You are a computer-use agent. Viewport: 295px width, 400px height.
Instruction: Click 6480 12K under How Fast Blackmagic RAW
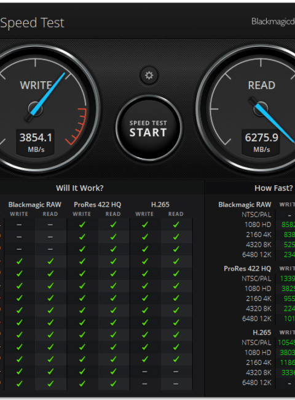257,255
